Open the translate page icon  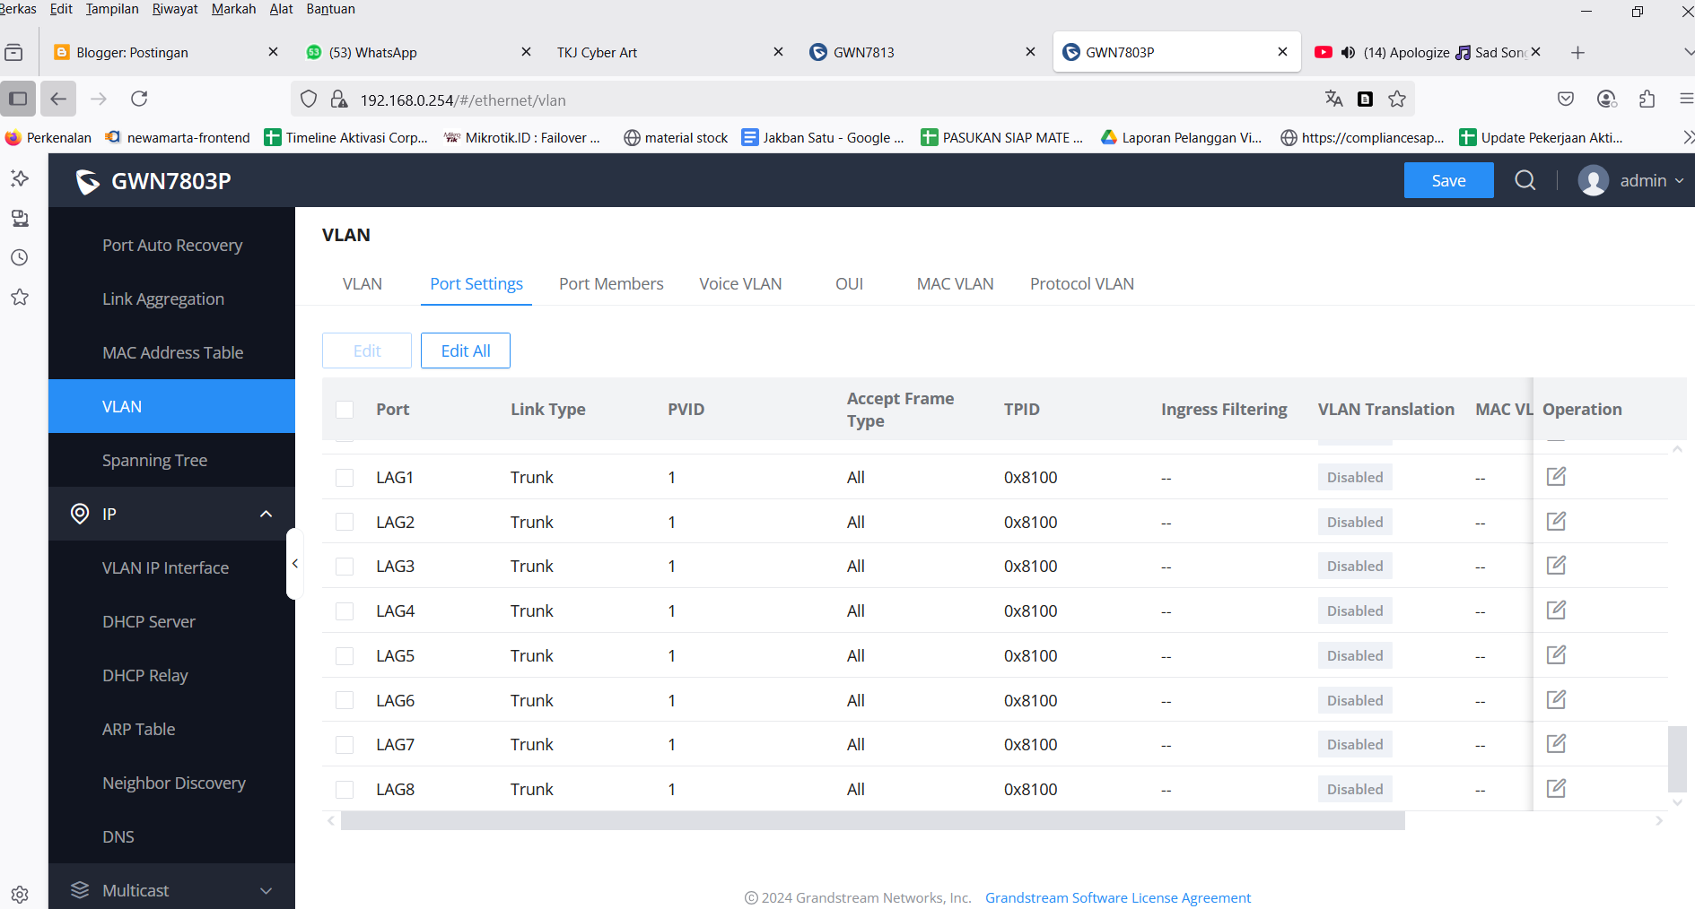click(1334, 100)
